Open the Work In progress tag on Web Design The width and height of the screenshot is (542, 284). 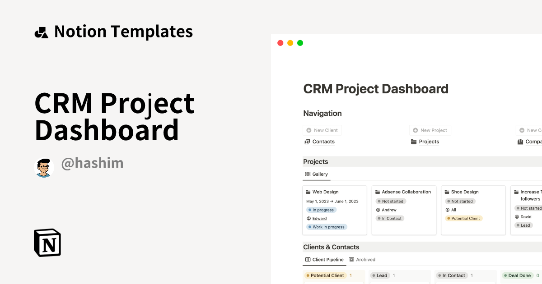tap(327, 227)
